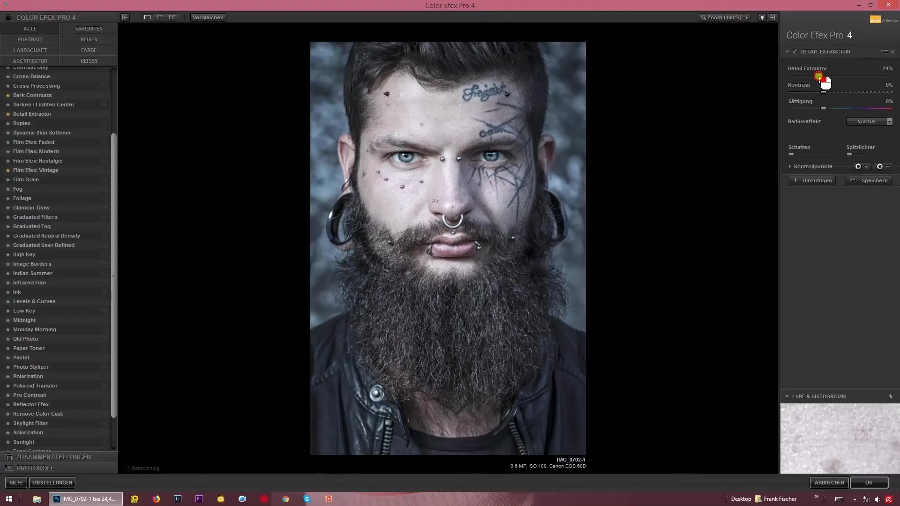
Task: Toggle favorite star for Film Efex: Vintage
Action: pos(8,170)
